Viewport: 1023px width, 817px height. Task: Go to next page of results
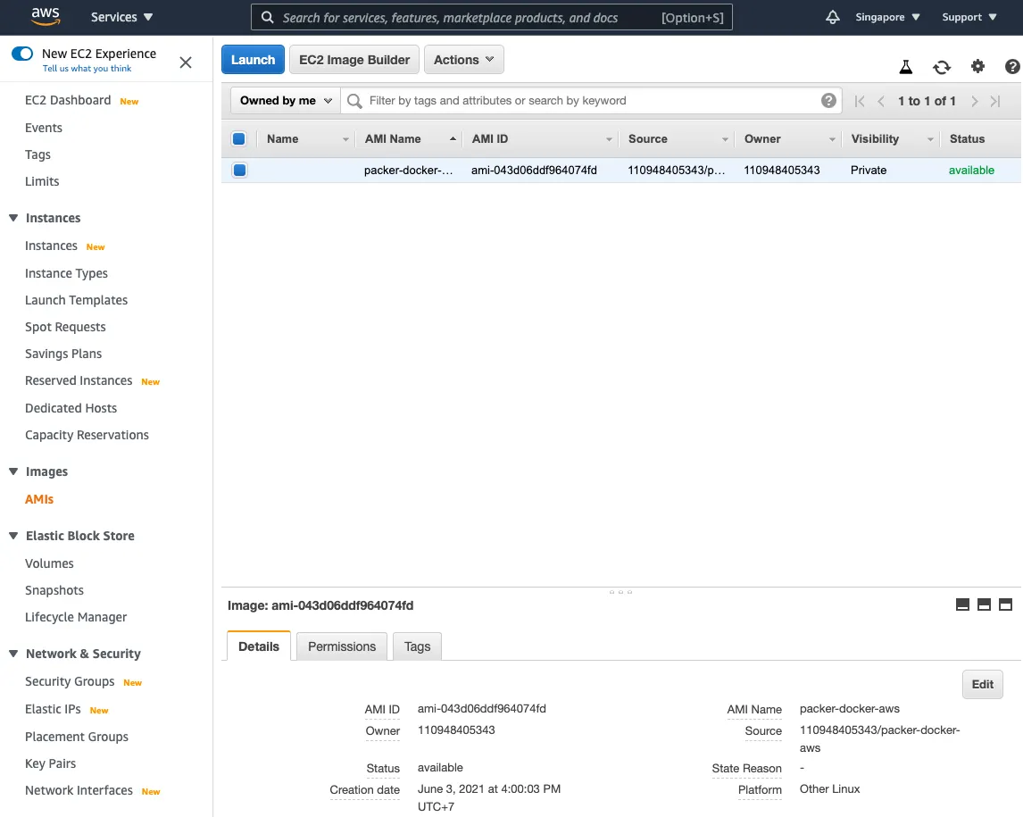coord(975,101)
